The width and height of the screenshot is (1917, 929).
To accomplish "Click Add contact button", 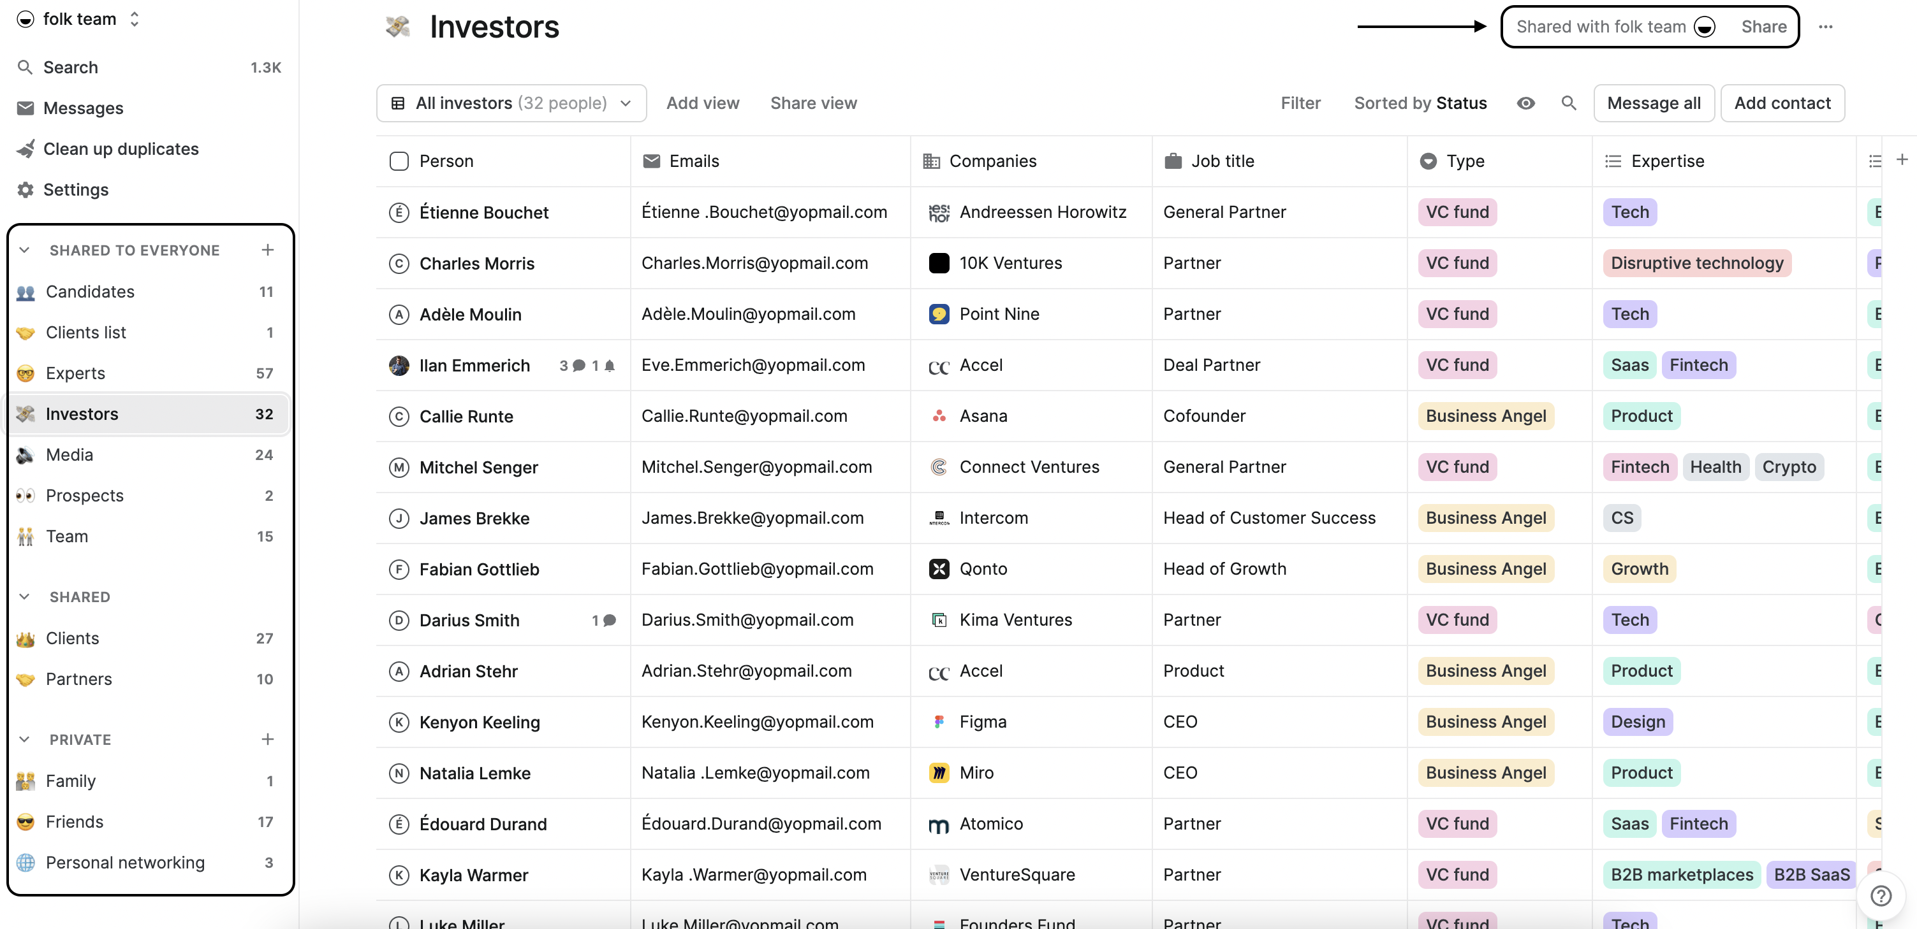I will (x=1782, y=103).
